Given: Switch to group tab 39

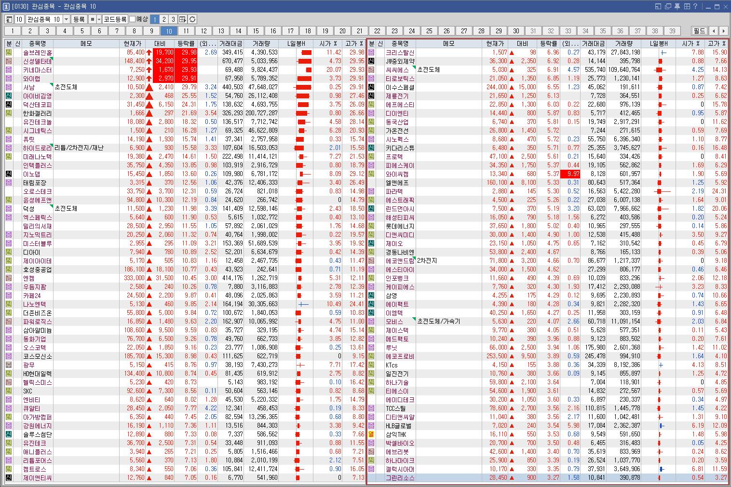Looking at the screenshot, I should (x=672, y=31).
